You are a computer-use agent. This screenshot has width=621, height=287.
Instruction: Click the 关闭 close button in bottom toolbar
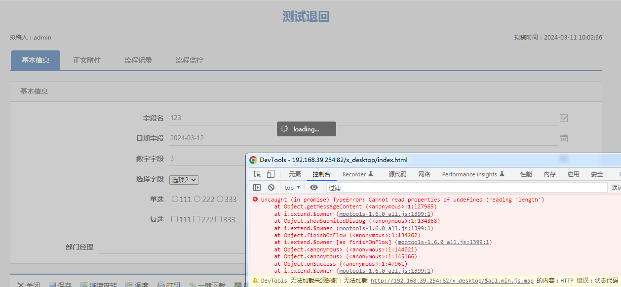pos(29,285)
